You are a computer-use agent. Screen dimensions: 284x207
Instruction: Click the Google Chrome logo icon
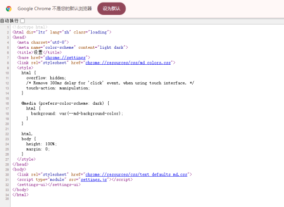9,9
